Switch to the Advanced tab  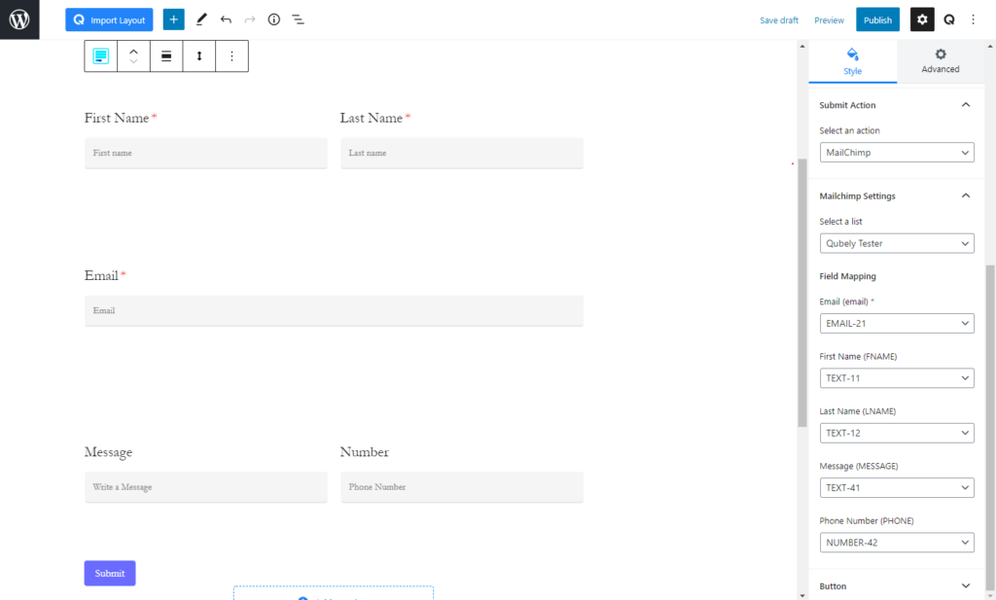(x=941, y=61)
